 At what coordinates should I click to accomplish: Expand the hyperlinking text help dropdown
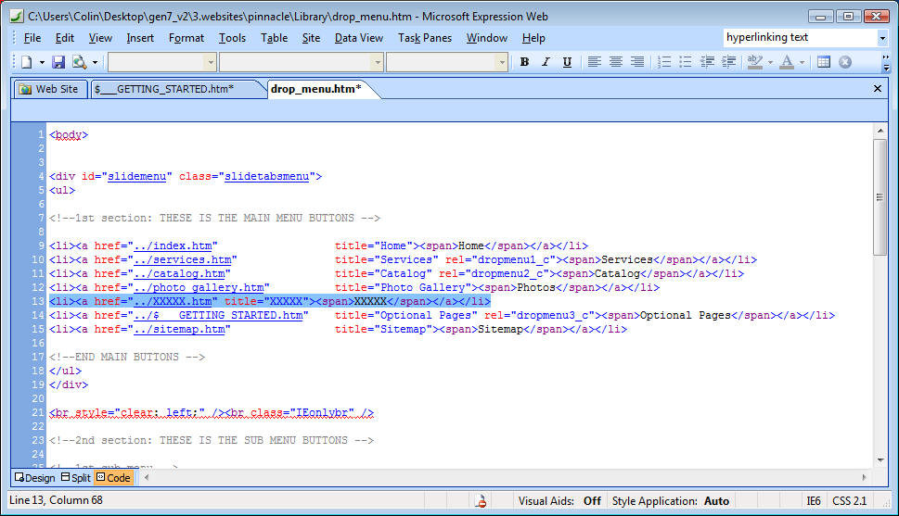click(881, 38)
